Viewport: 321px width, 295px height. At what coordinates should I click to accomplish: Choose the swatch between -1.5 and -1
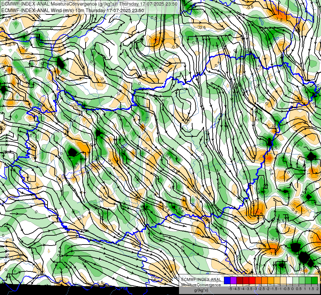[x=277, y=280]
